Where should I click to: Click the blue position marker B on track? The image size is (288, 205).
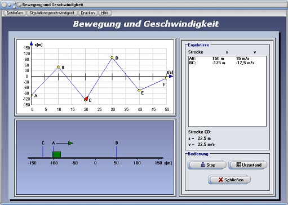(x=117, y=151)
